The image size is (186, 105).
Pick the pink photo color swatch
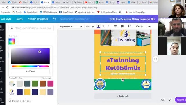pos(50,83)
